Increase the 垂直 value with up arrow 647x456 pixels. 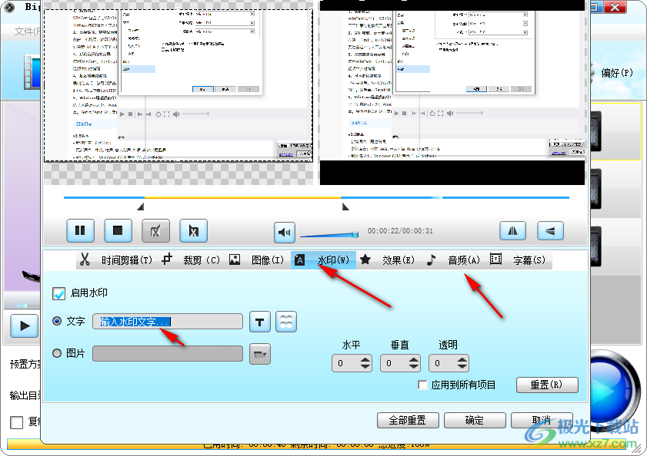point(414,359)
